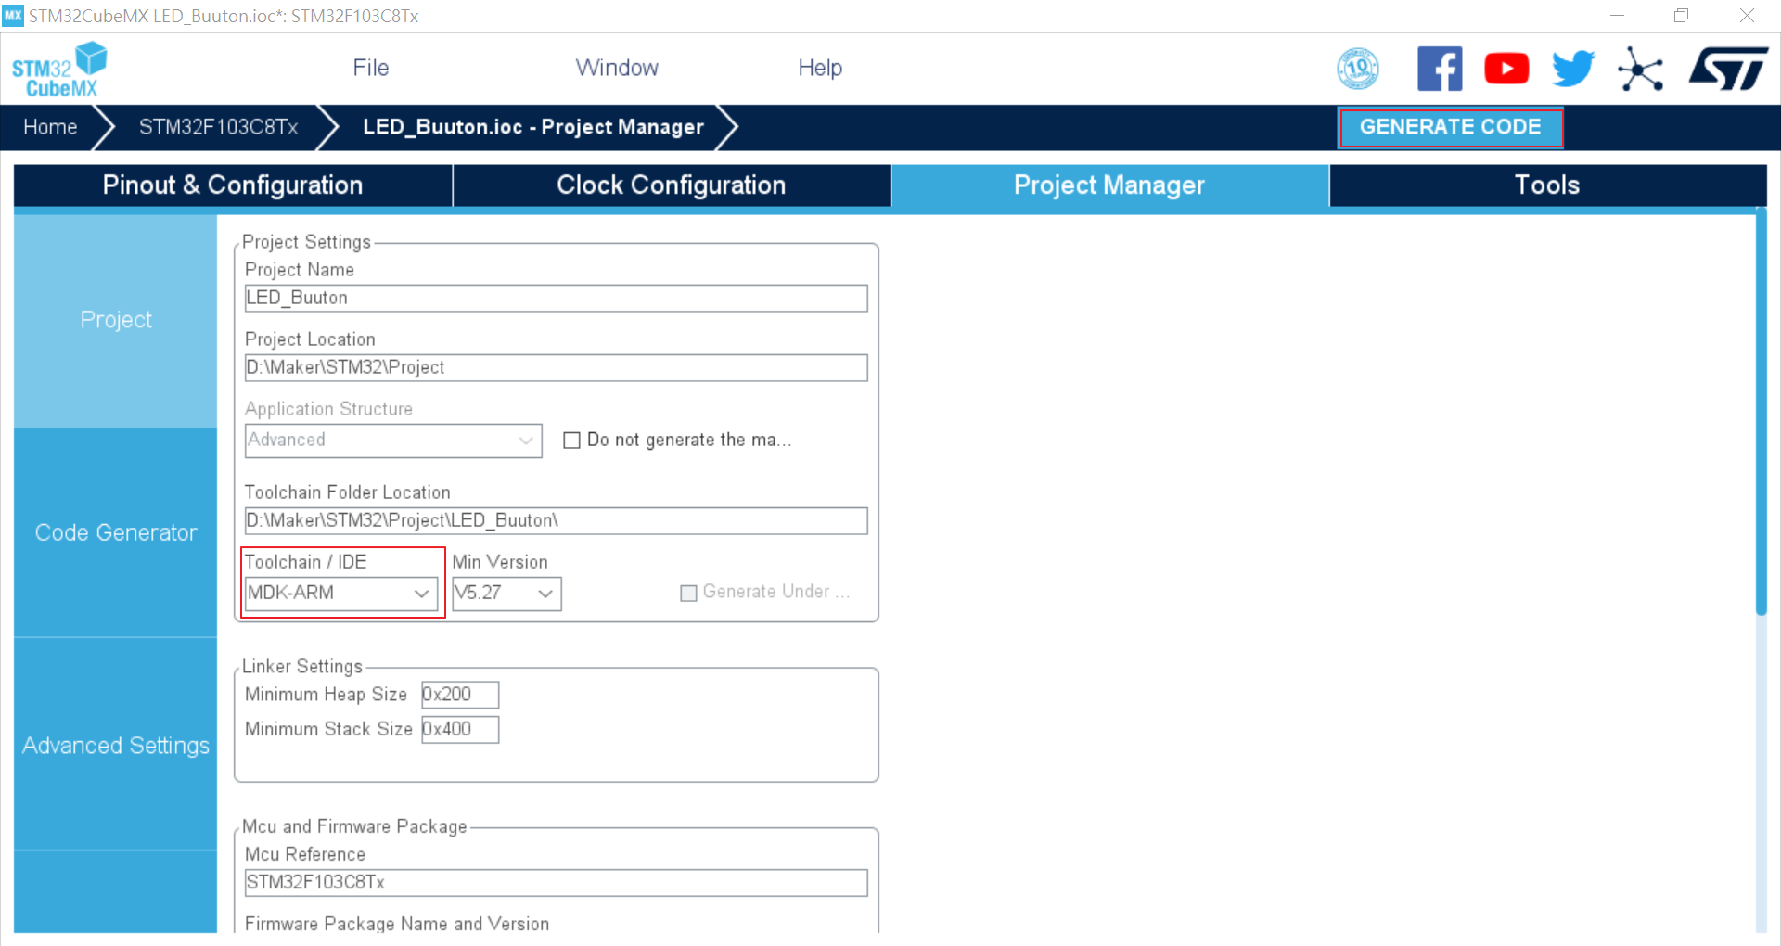Click LED_Buuton.ioc - Project Manager breadcrumb
Image resolution: width=1781 pixels, height=946 pixels.
pyautogui.click(x=533, y=127)
